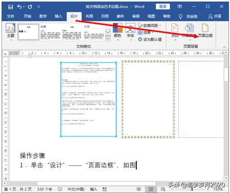Switch to the 布局 tab
This screenshot has width=230, height=193.
[x=89, y=16]
